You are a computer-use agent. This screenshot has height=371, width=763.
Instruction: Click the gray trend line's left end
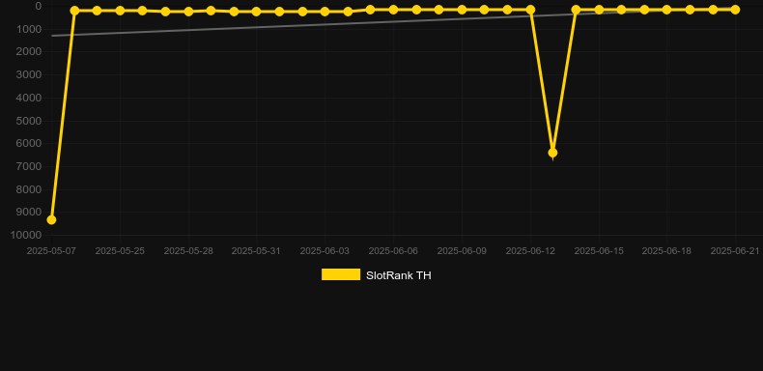coord(52,36)
